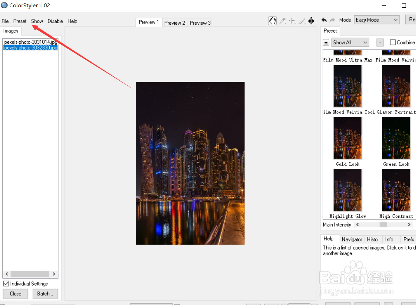The image size is (416, 305).
Task: Switch to Preview 2 tab
Action: (x=175, y=23)
